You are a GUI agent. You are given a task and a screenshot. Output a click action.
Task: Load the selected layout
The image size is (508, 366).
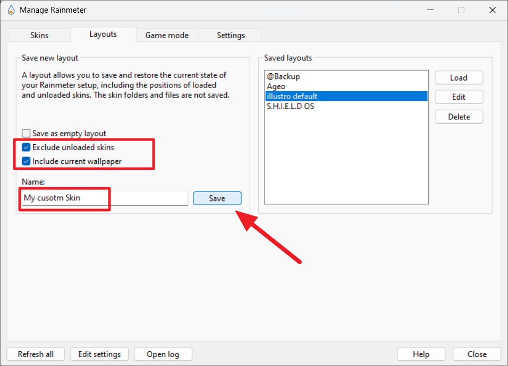[459, 77]
